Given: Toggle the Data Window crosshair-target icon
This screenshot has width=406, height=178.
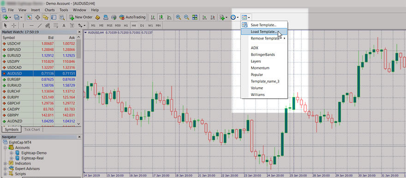Looking at the screenshot, I should tap(37, 18).
